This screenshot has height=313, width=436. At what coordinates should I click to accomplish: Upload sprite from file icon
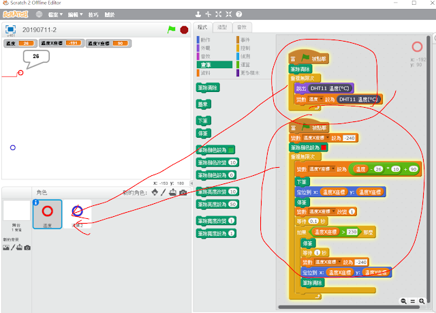click(172, 192)
